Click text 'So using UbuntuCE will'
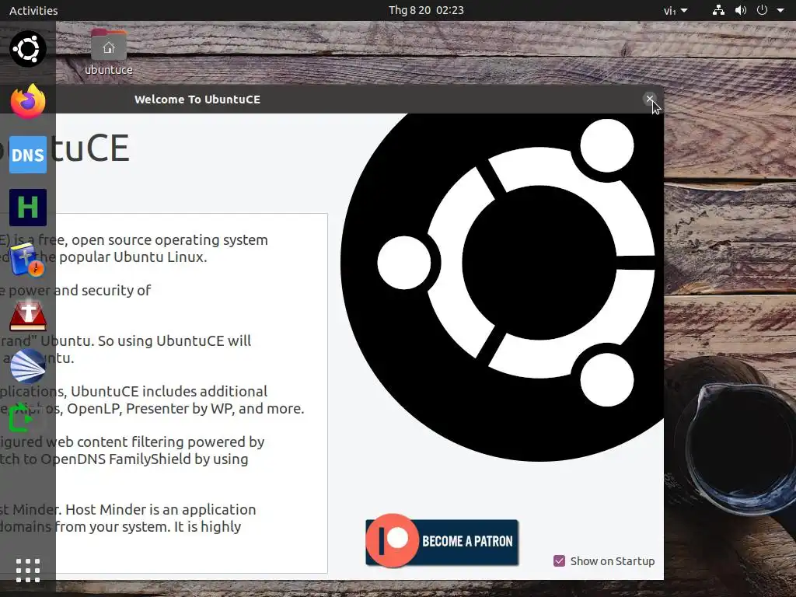Image resolution: width=796 pixels, height=597 pixels. click(x=174, y=340)
